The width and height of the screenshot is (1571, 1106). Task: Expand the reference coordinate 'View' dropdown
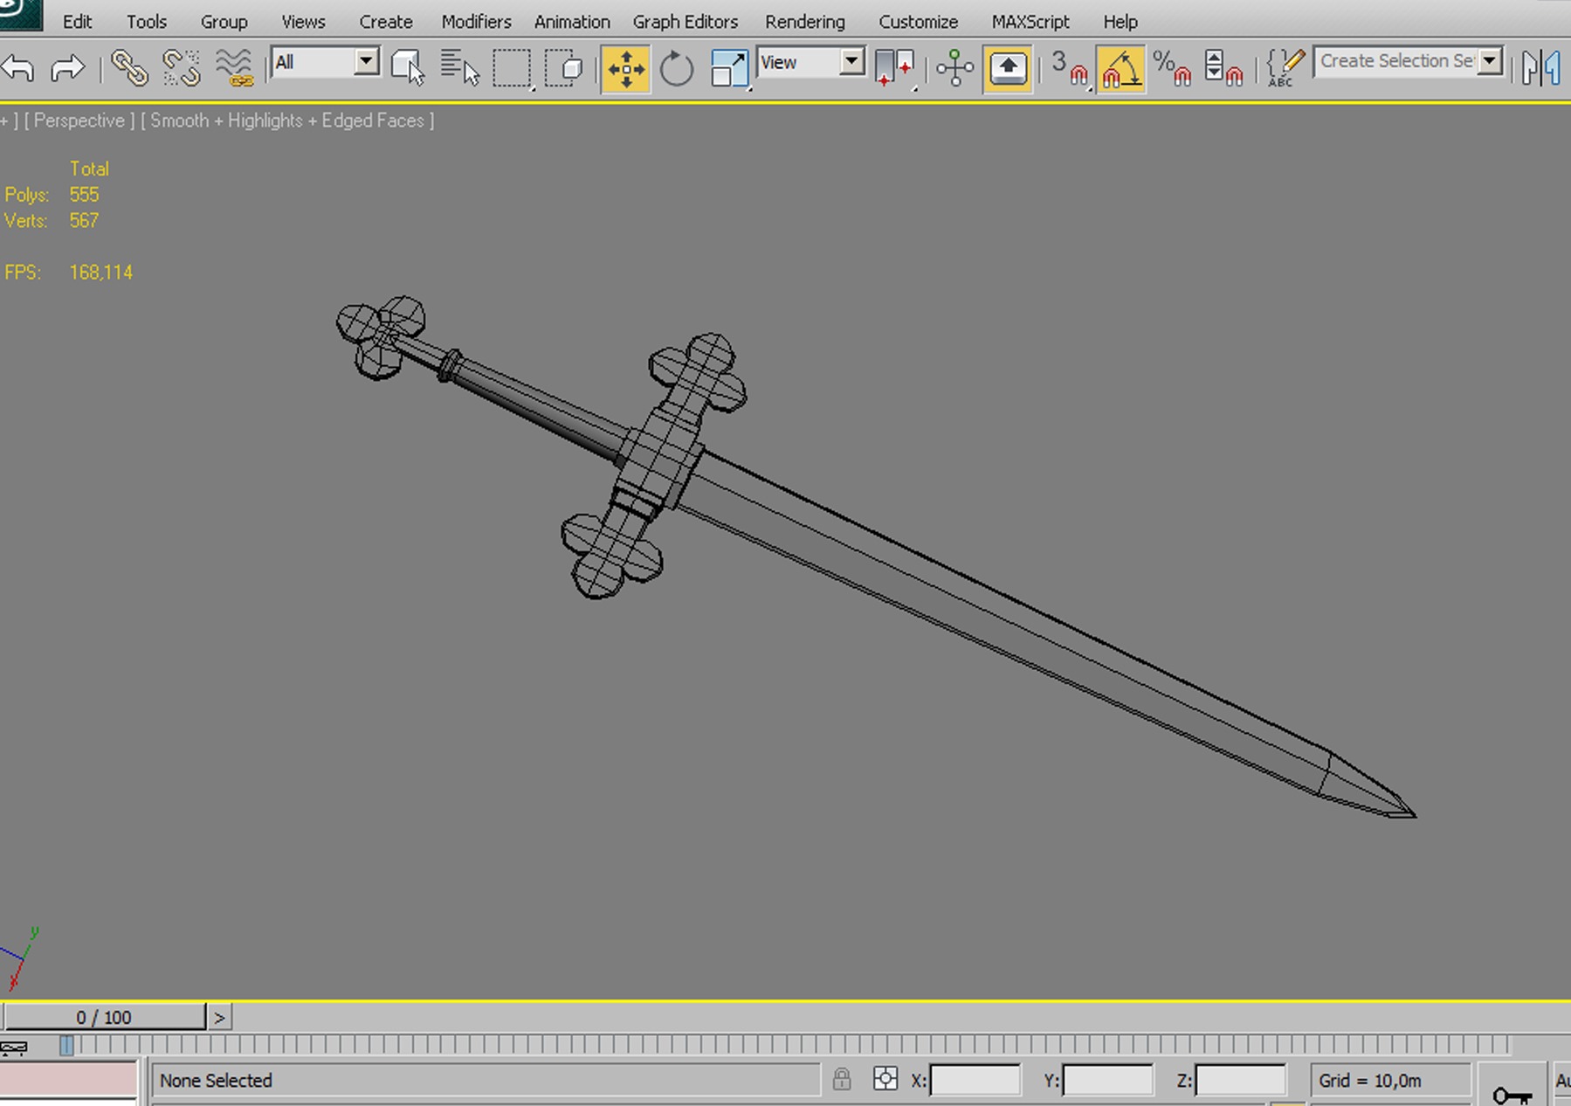tap(851, 62)
